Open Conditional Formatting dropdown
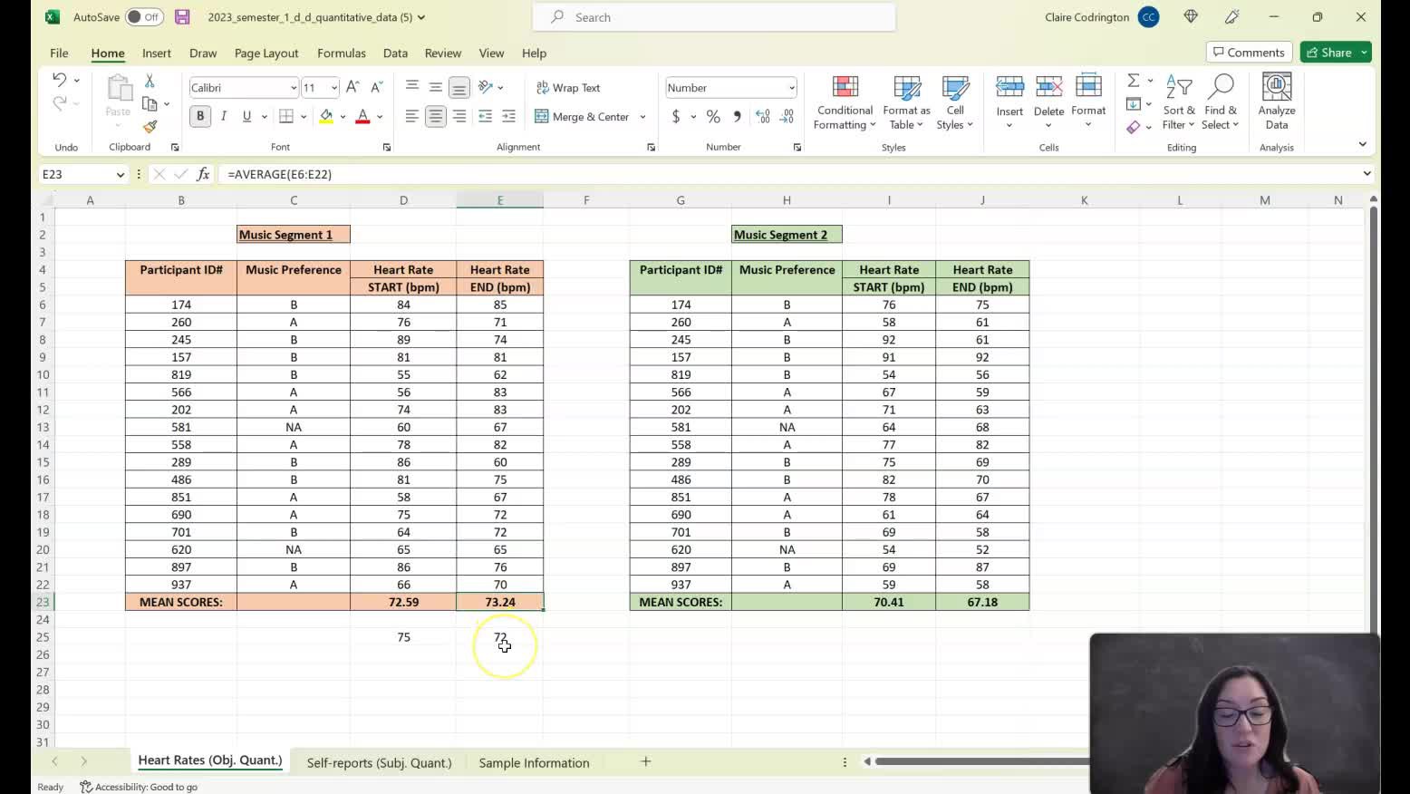This screenshot has width=1410, height=794. (x=845, y=102)
